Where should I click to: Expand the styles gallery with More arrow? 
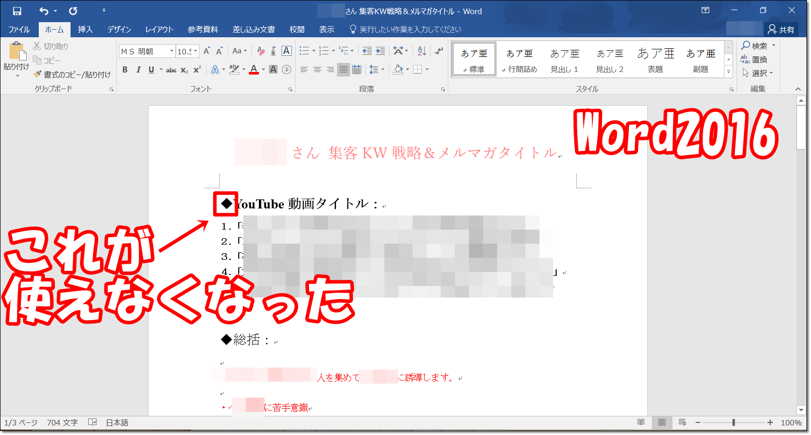(728, 72)
